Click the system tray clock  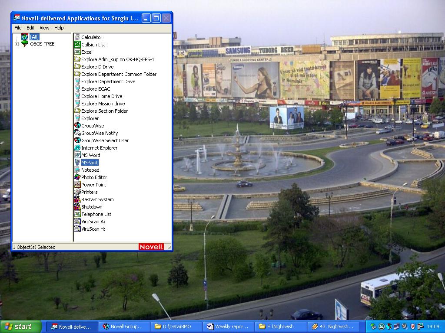(433, 326)
